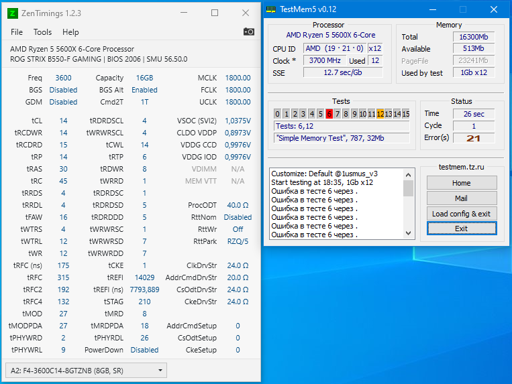
Task: Click the Freq value 3600
Action: pyautogui.click(x=63, y=78)
